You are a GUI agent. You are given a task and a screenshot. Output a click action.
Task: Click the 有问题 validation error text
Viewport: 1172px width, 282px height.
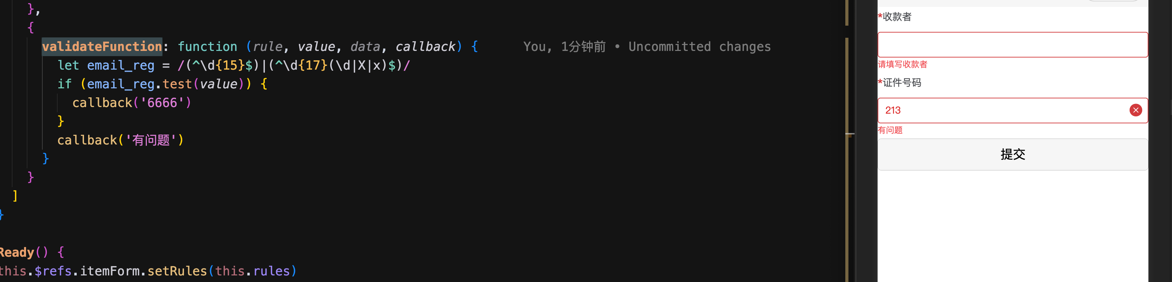pyautogui.click(x=890, y=130)
